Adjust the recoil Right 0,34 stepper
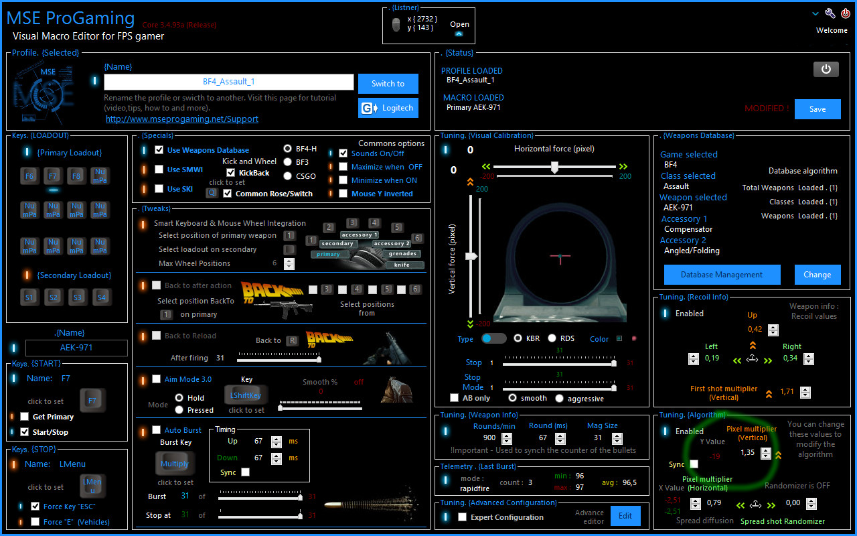857x536 pixels. click(809, 358)
